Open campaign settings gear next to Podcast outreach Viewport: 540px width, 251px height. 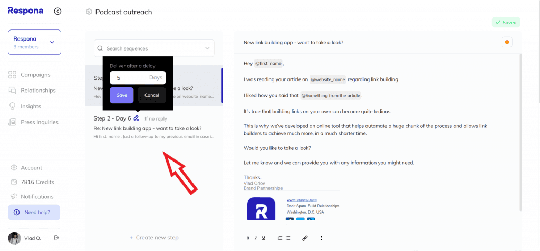pyautogui.click(x=89, y=12)
